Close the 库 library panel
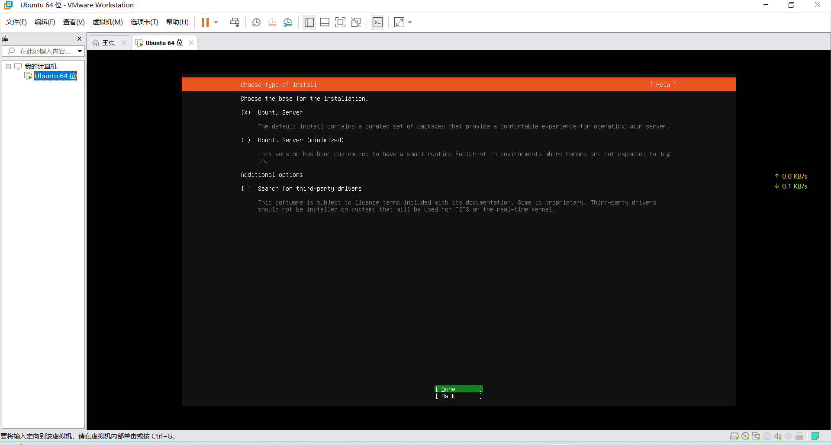This screenshot has width=831, height=445. tap(79, 38)
